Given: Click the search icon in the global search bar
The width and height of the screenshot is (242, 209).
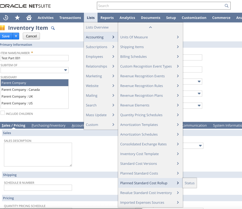Looking at the screenshot, I should point(227,5).
